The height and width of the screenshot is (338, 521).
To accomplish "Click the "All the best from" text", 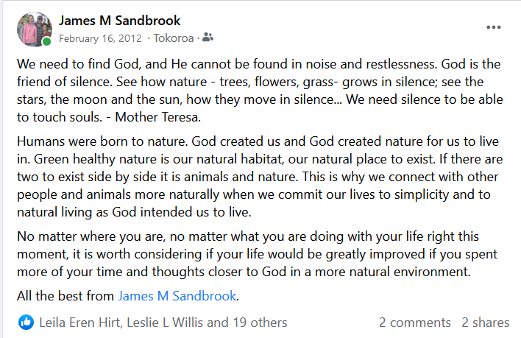I will coord(65,296).
